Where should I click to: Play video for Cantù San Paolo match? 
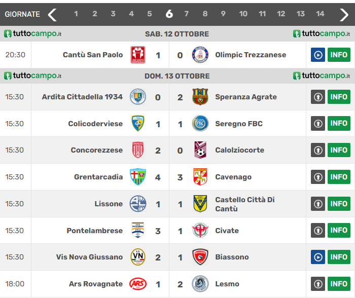point(317,55)
